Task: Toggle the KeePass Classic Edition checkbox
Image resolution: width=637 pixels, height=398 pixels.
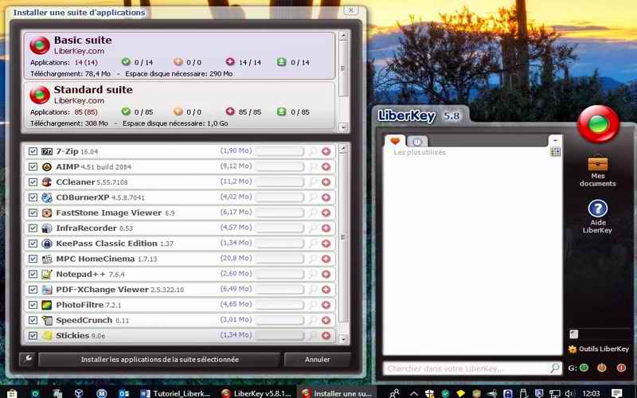Action: (x=33, y=244)
